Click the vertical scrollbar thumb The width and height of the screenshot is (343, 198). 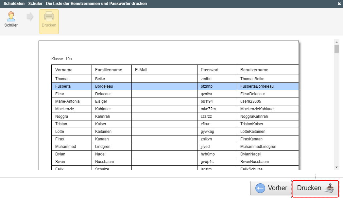tap(336, 49)
